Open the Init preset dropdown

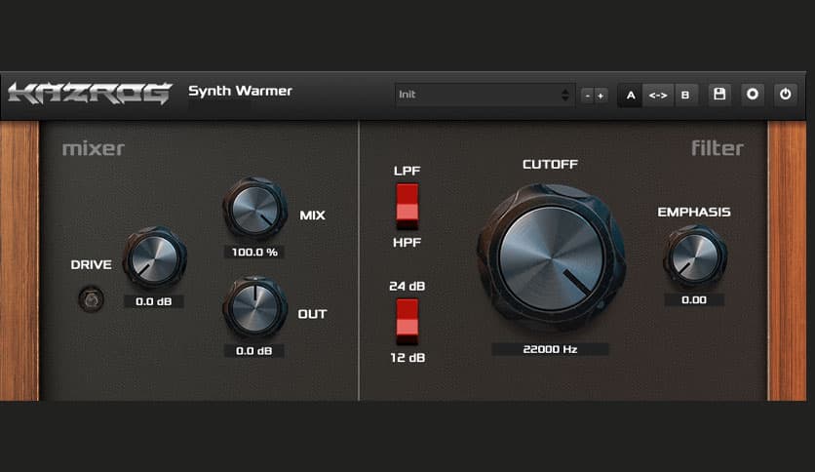[485, 95]
